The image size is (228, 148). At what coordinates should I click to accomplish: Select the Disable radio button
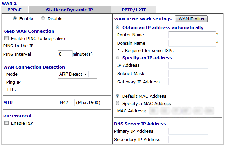tap(43, 18)
